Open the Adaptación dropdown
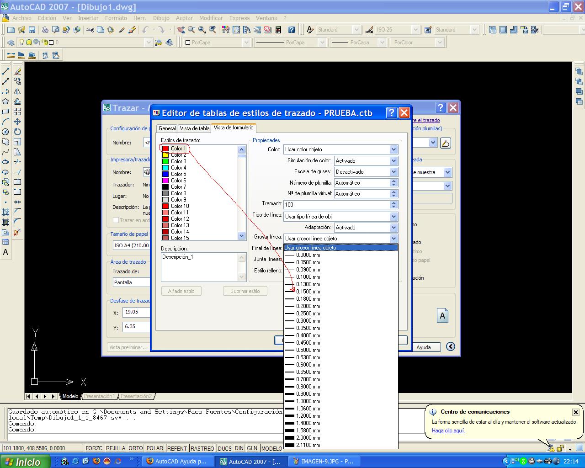Viewport: 585px width, 468px height. pos(394,228)
